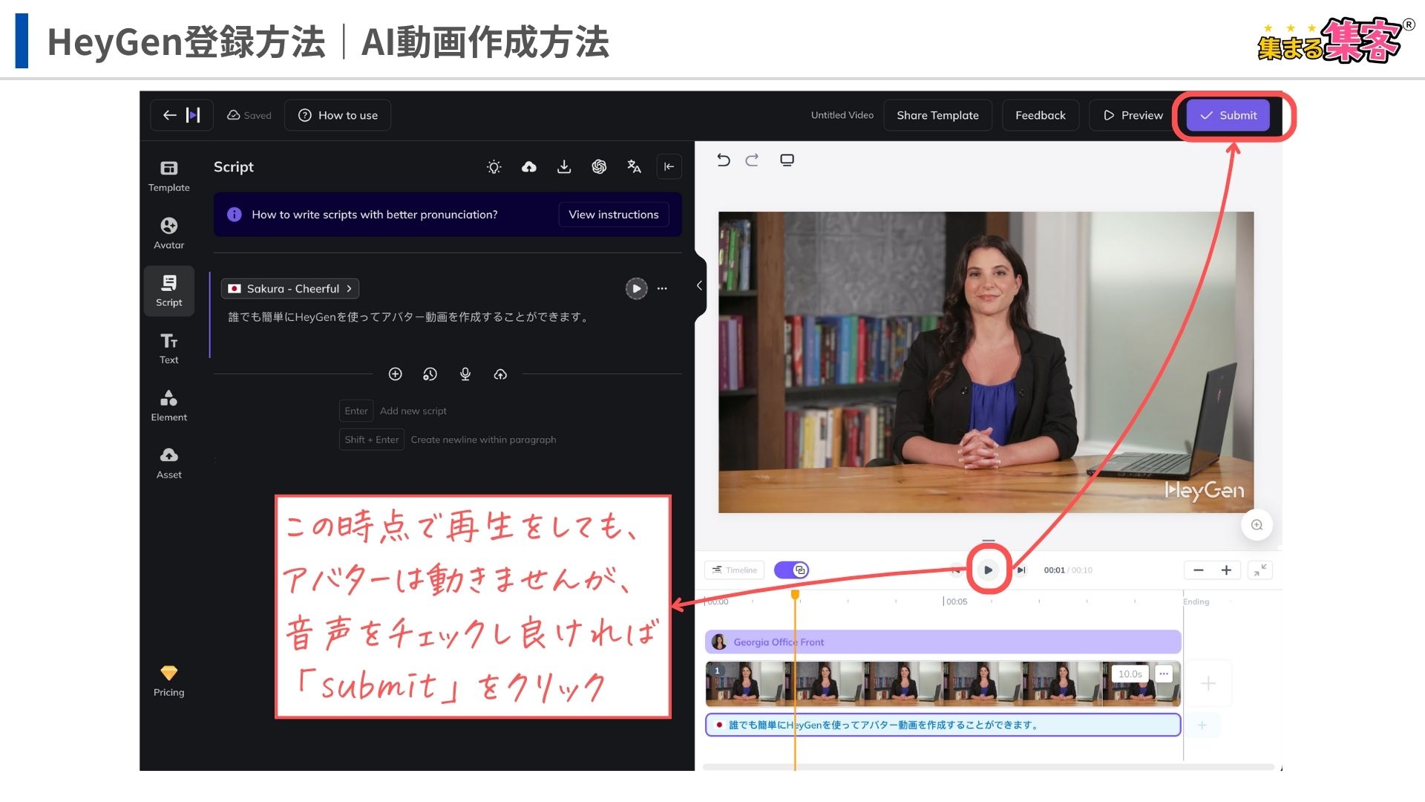Collapse the left panel with chevron handle
Image resolution: width=1425 pixels, height=802 pixels.
click(x=699, y=286)
